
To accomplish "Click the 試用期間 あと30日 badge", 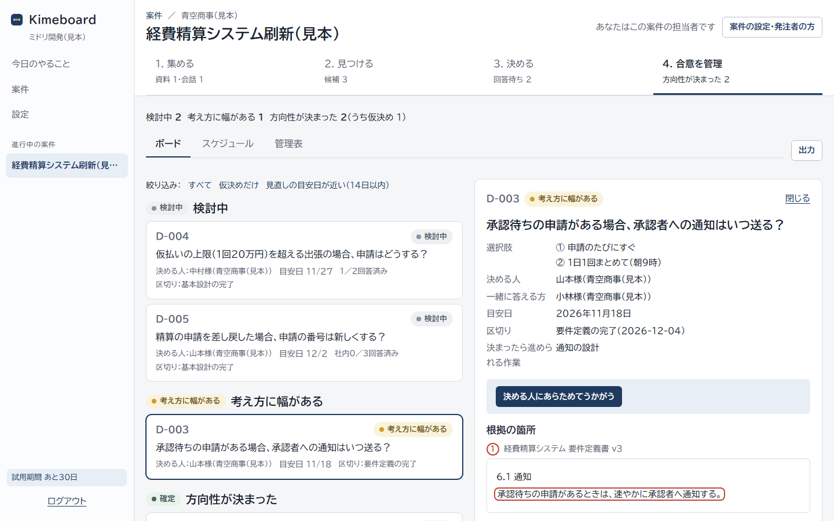I will 67,478.
